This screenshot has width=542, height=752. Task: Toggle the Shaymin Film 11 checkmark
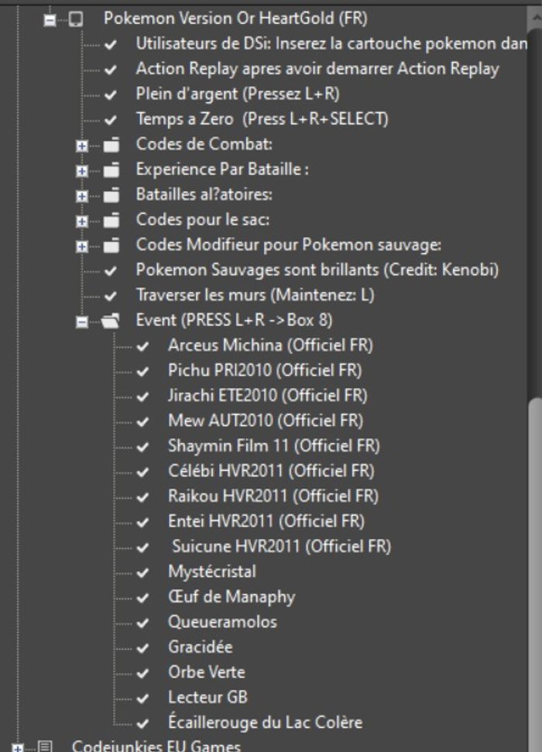[x=142, y=447]
